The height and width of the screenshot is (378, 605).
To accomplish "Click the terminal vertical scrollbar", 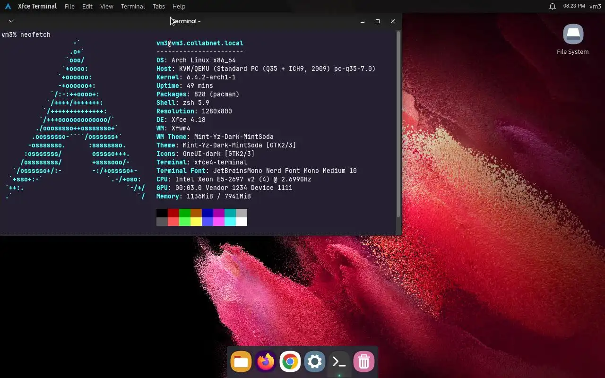I will (x=398, y=124).
